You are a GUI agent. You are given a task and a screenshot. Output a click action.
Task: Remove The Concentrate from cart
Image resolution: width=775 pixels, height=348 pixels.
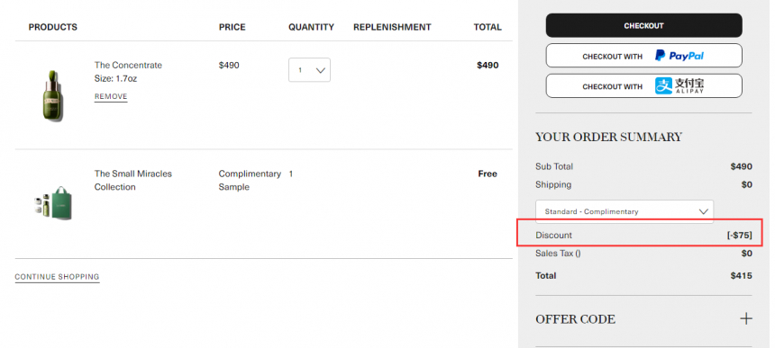111,96
